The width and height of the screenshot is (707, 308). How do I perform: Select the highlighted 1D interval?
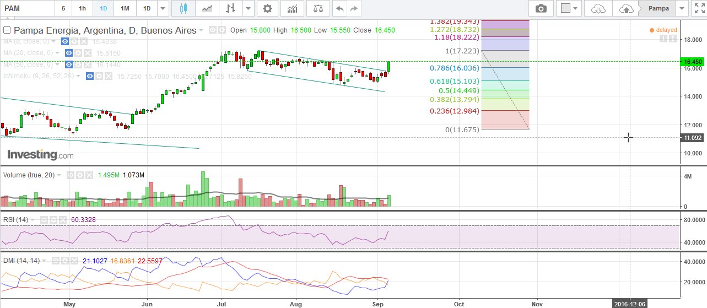click(104, 8)
